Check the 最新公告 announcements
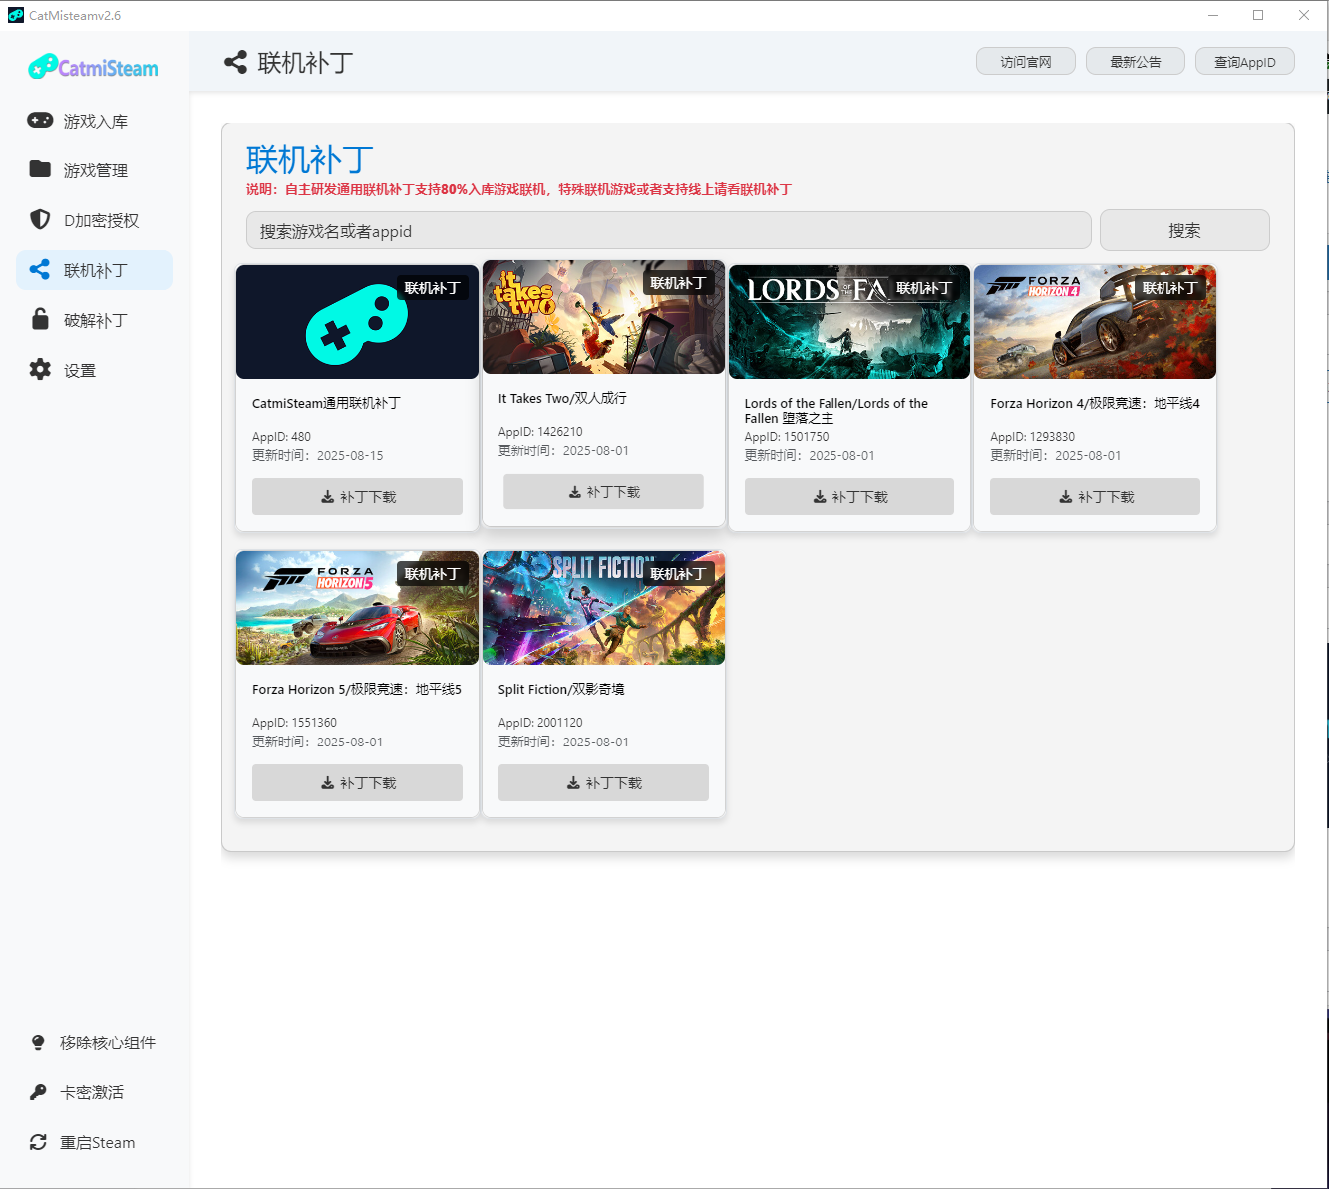 tap(1135, 61)
